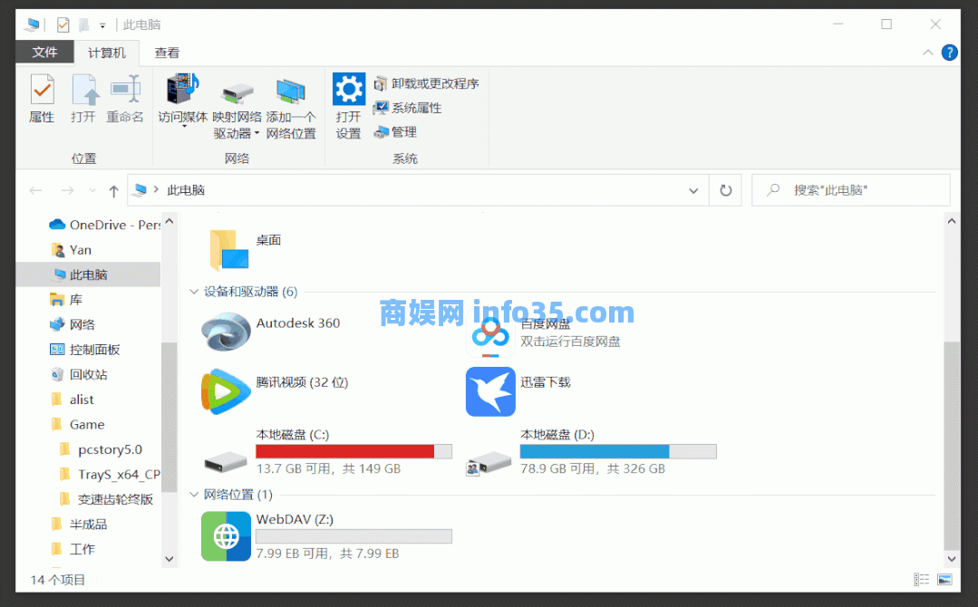This screenshot has height=607, width=978.
Task: Switch to details view at bottom right
Action: point(922,579)
